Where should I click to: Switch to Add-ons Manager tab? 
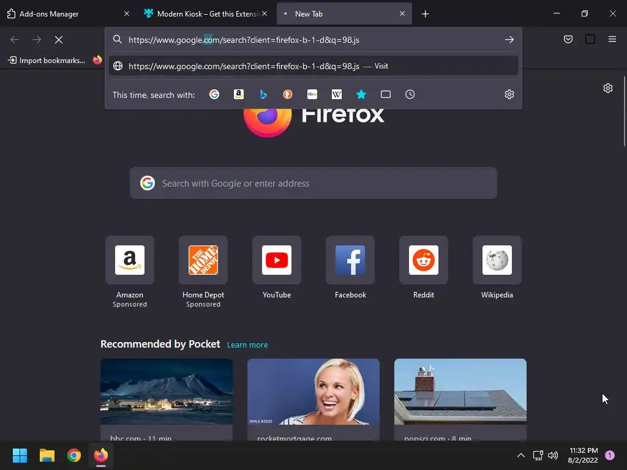coord(64,14)
